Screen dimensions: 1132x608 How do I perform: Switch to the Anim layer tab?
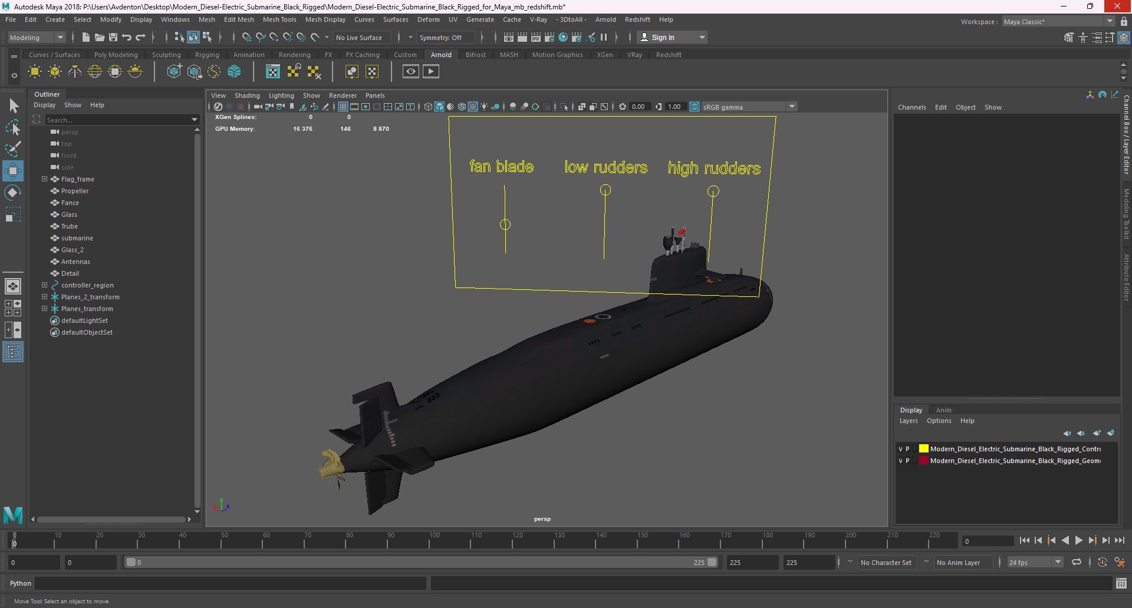click(x=943, y=410)
